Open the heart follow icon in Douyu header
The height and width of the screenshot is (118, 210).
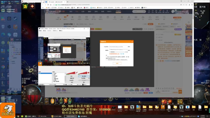[x=153, y=11]
